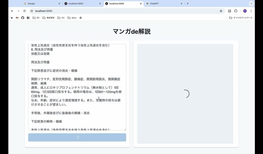Open the Extensions puzzle icon

[236, 11]
